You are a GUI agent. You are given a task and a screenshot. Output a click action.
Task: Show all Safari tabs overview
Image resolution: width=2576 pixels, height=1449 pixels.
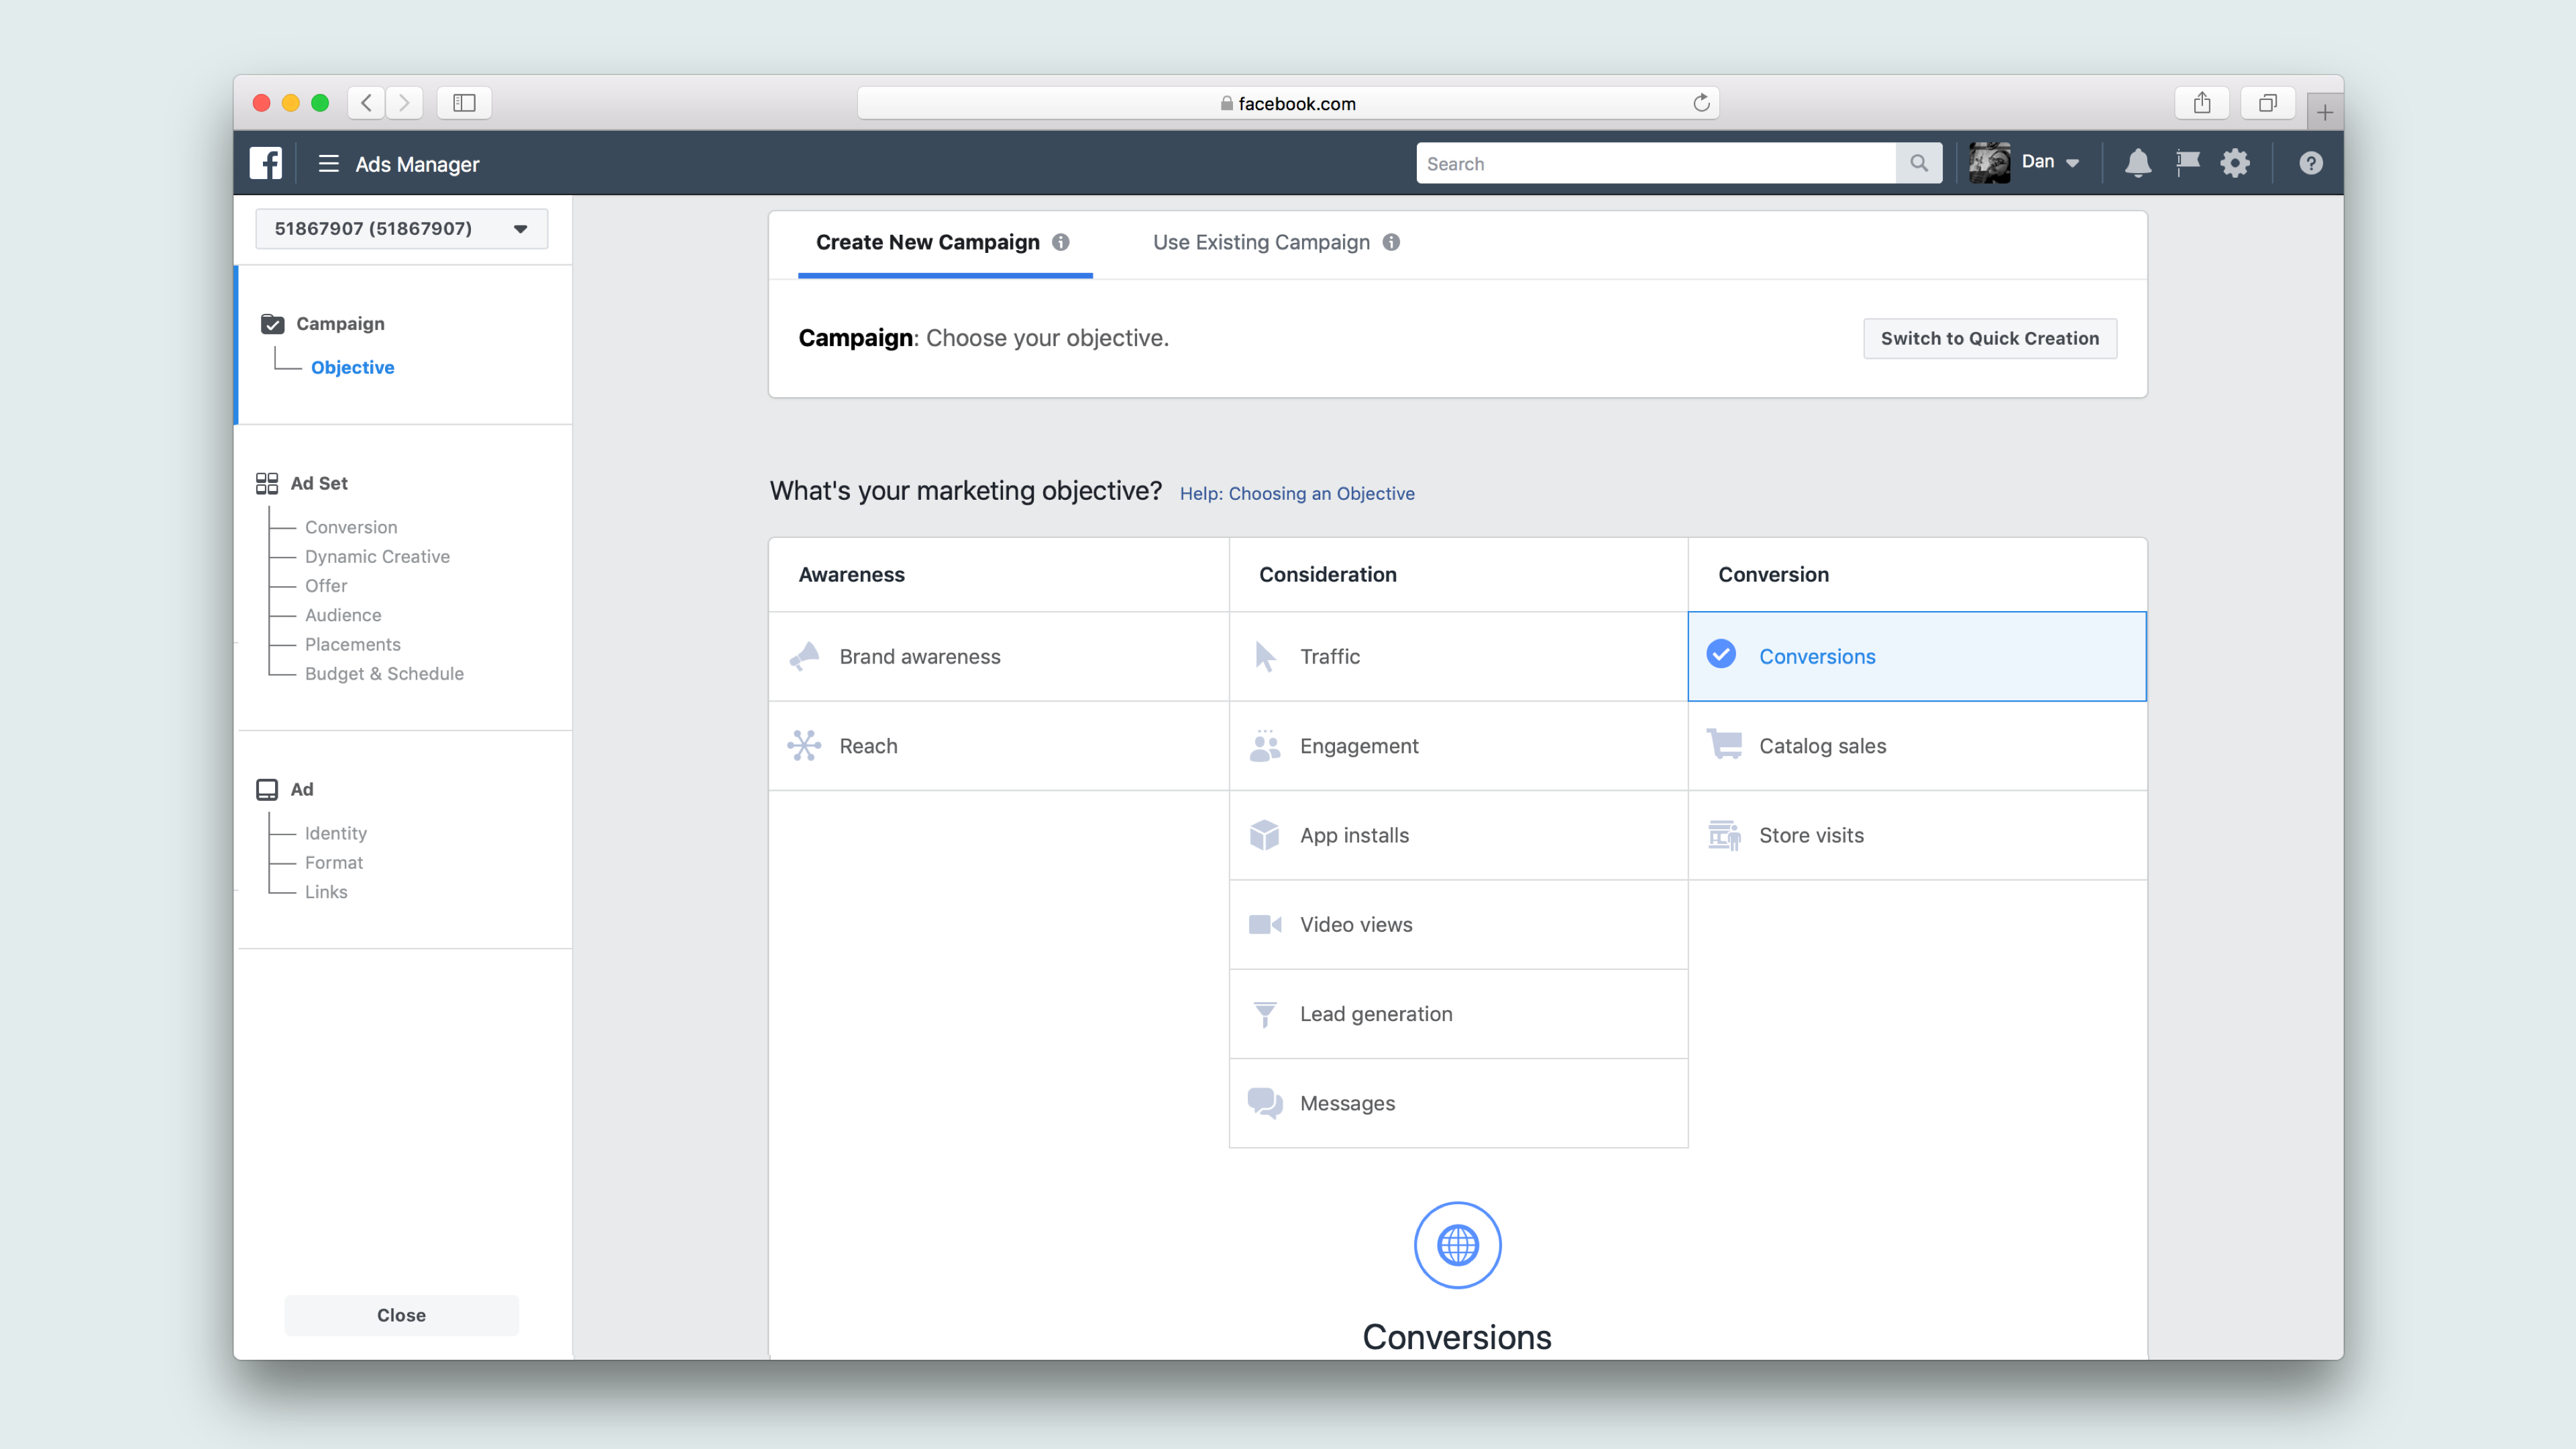pos(2268,103)
